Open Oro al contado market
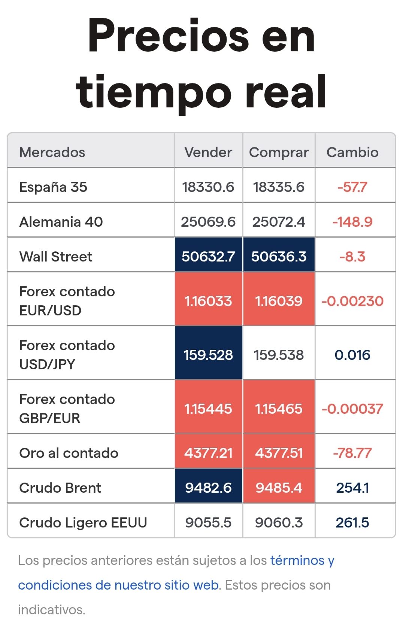 [69, 453]
